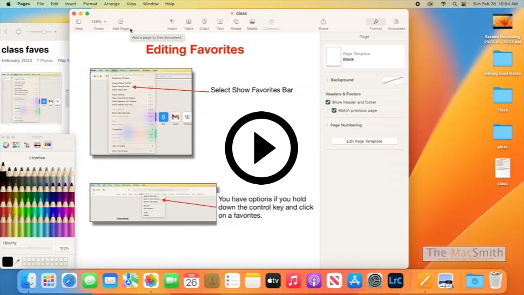Select the favorites context menu screenshot image
The image size is (524, 295).
pos(153,203)
